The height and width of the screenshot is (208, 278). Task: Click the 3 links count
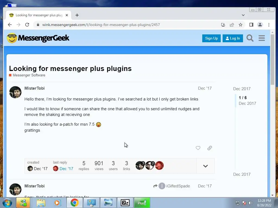pyautogui.click(x=127, y=166)
